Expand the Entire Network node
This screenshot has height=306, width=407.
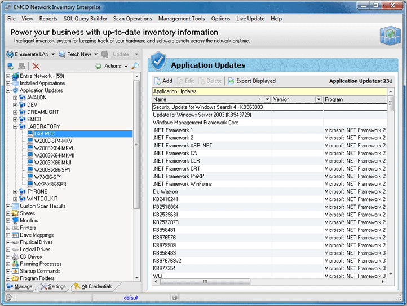click(8, 76)
